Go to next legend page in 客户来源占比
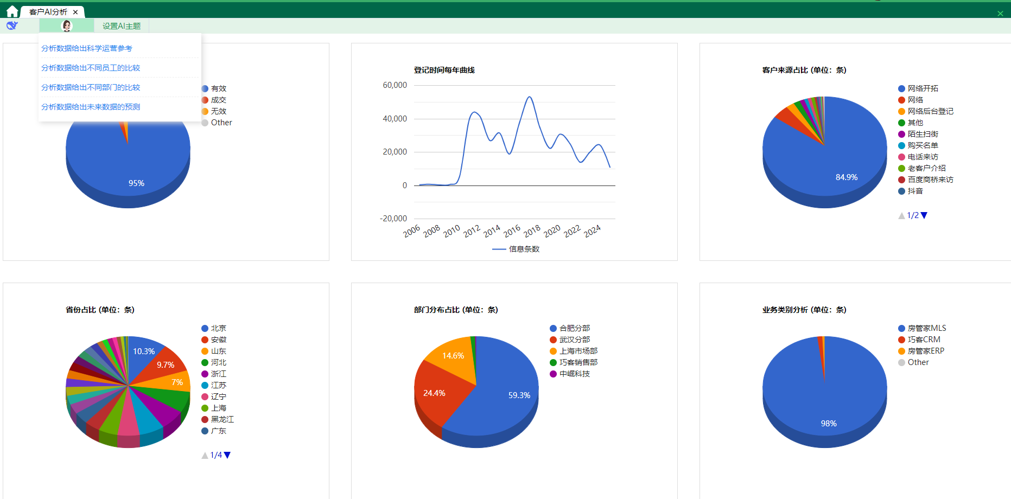Viewport: 1011px width, 499px height. click(924, 215)
